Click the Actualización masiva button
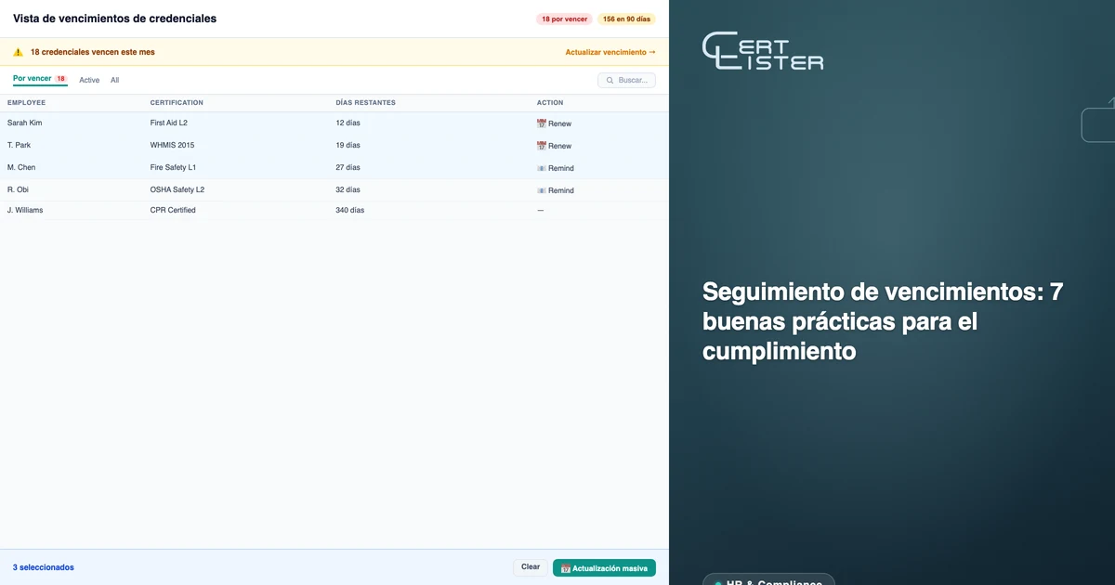1115x585 pixels. [604, 567]
